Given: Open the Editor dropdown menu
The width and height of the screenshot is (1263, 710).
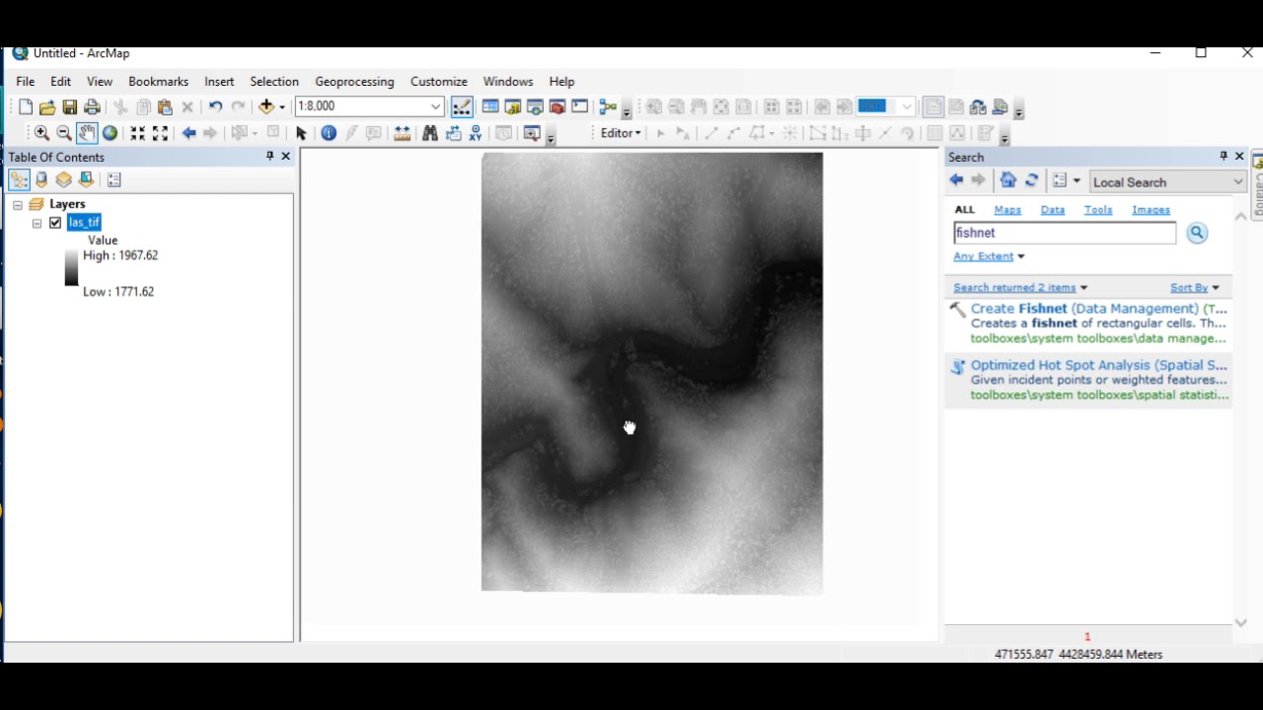Looking at the screenshot, I should pos(621,133).
